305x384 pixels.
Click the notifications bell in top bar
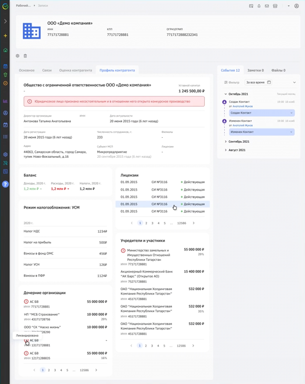click(259, 6)
